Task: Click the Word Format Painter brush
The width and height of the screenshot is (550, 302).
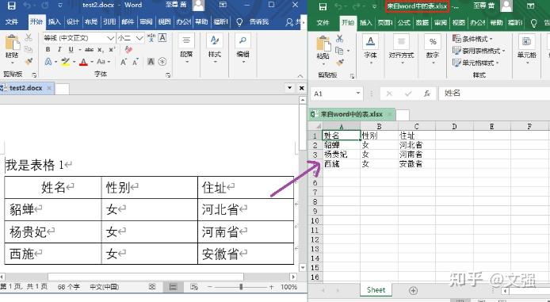Action: coord(29,62)
